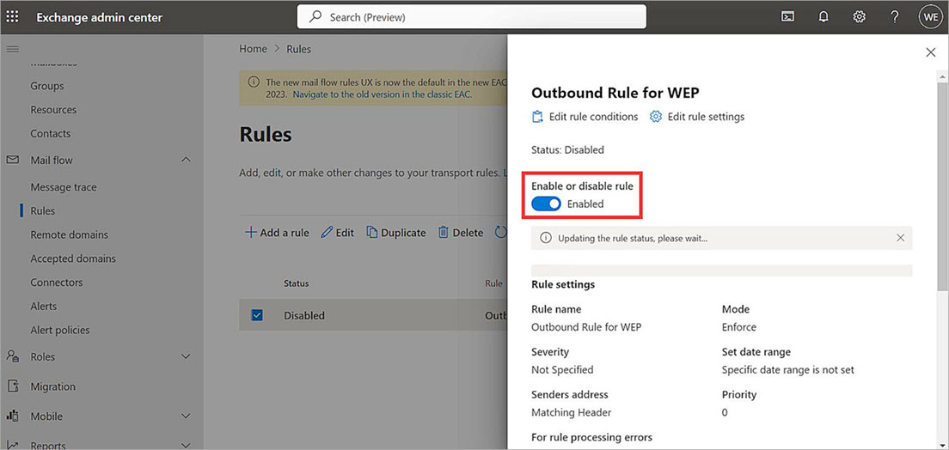Open Groups in the sidebar
Image resolution: width=949 pixels, height=450 pixels.
pyautogui.click(x=47, y=86)
